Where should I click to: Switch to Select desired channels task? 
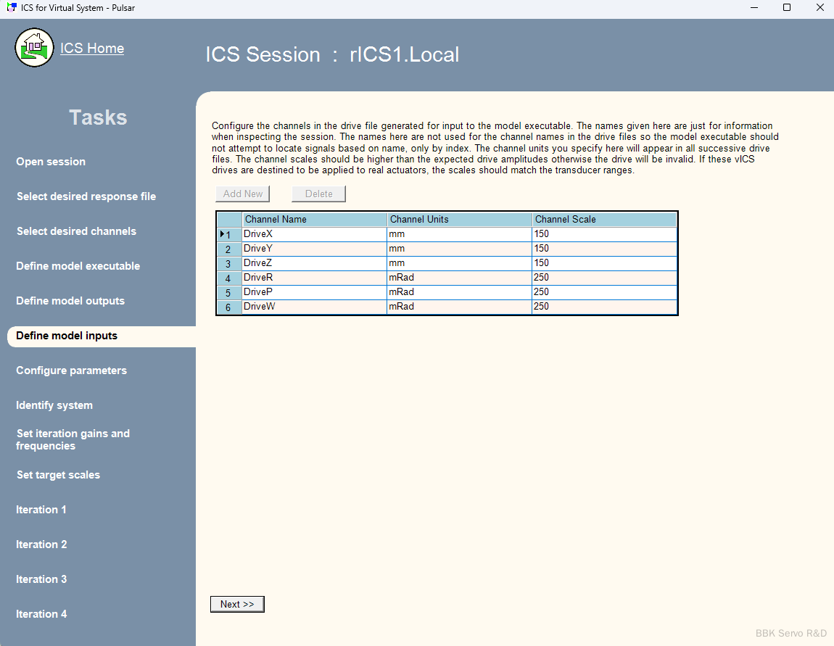[76, 231]
